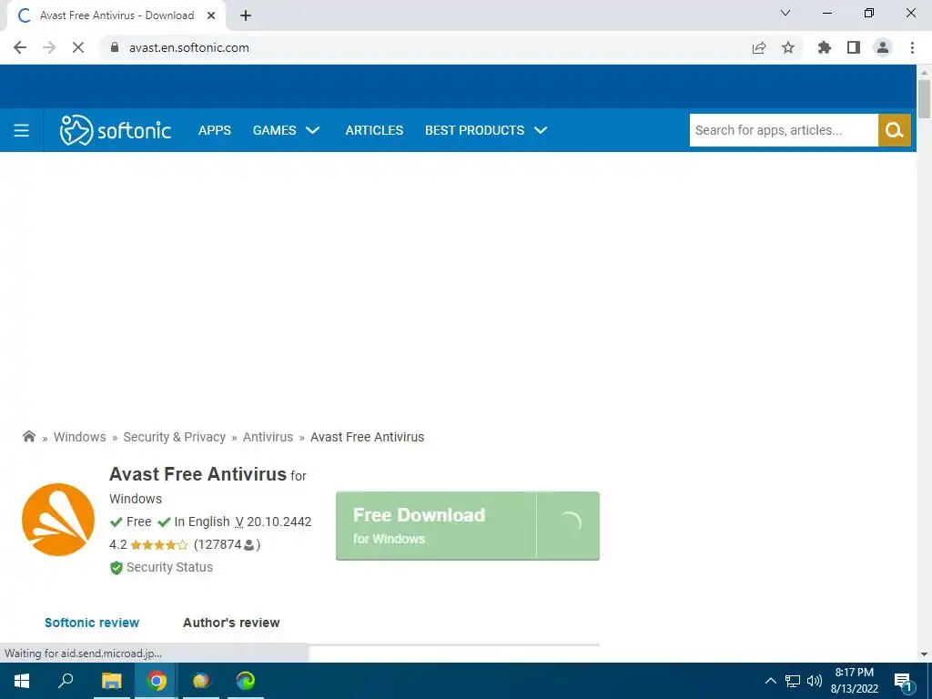Click the Avast orange app logo
This screenshot has height=699, width=932.
click(58, 520)
